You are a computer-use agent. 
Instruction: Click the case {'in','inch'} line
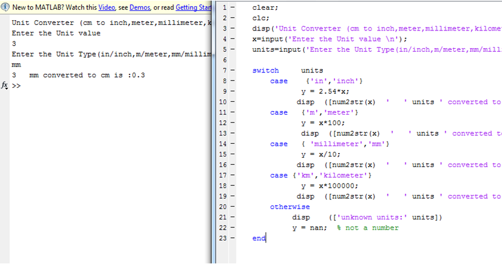click(316, 81)
